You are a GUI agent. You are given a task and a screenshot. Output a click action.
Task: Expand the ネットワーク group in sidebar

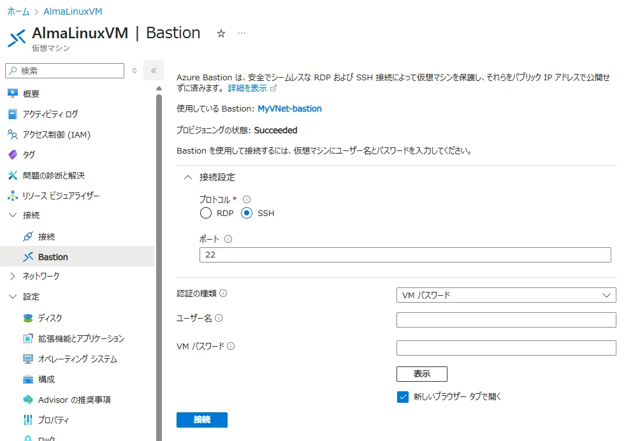(x=13, y=276)
